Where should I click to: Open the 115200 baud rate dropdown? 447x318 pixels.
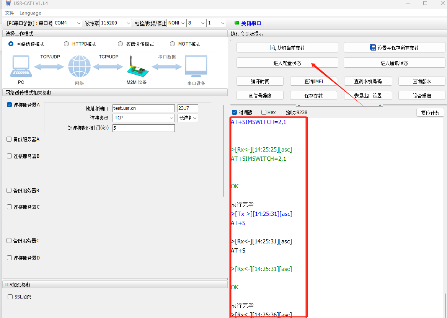coord(116,23)
